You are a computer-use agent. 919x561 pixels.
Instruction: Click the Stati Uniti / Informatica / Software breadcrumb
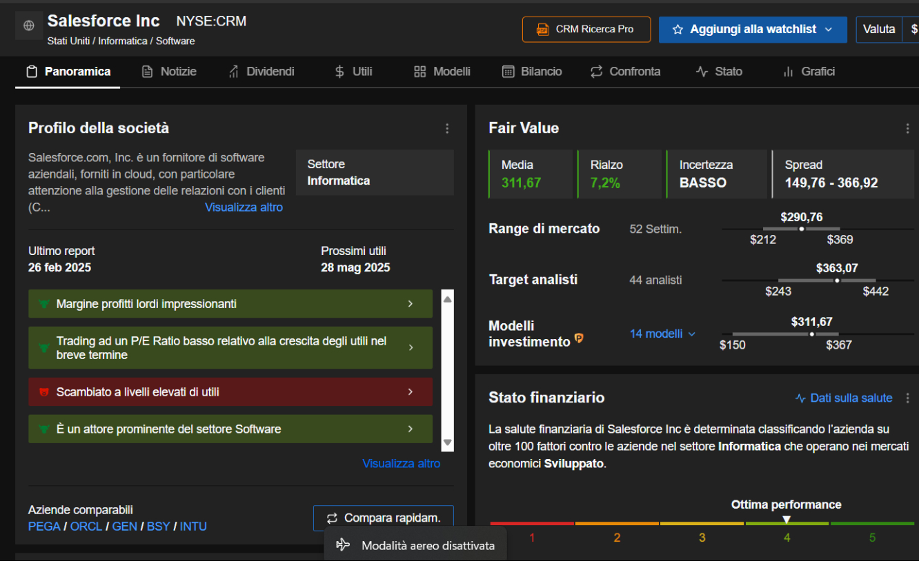pyautogui.click(x=121, y=41)
